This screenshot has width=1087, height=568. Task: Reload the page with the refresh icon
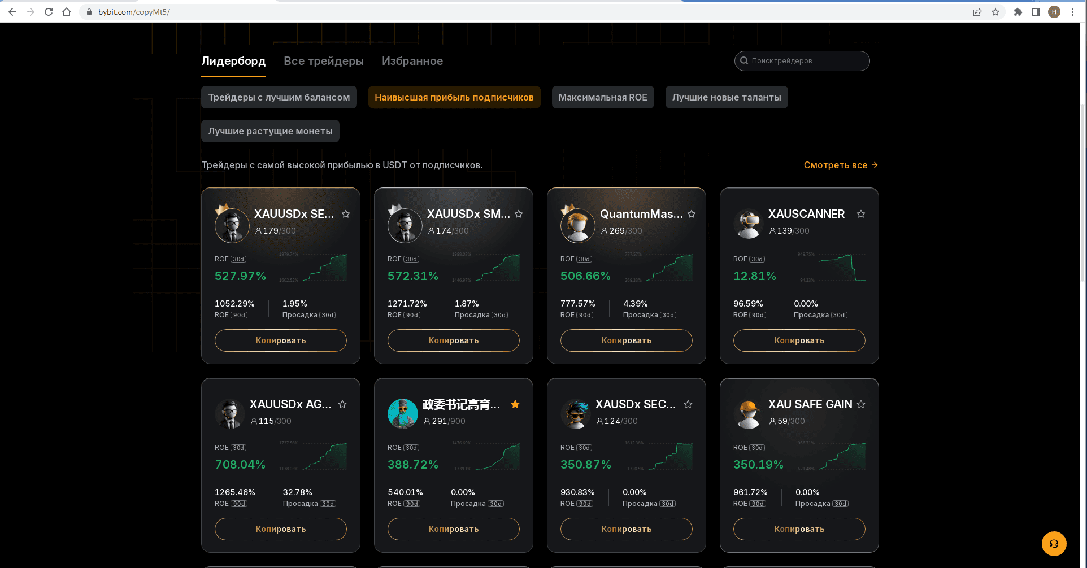click(x=49, y=12)
